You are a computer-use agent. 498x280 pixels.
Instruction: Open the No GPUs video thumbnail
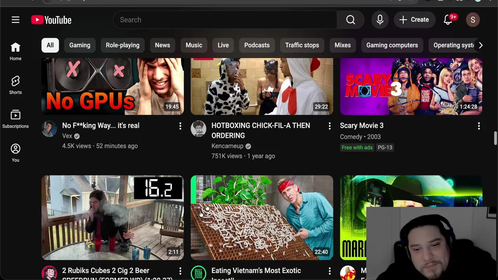pos(113,86)
